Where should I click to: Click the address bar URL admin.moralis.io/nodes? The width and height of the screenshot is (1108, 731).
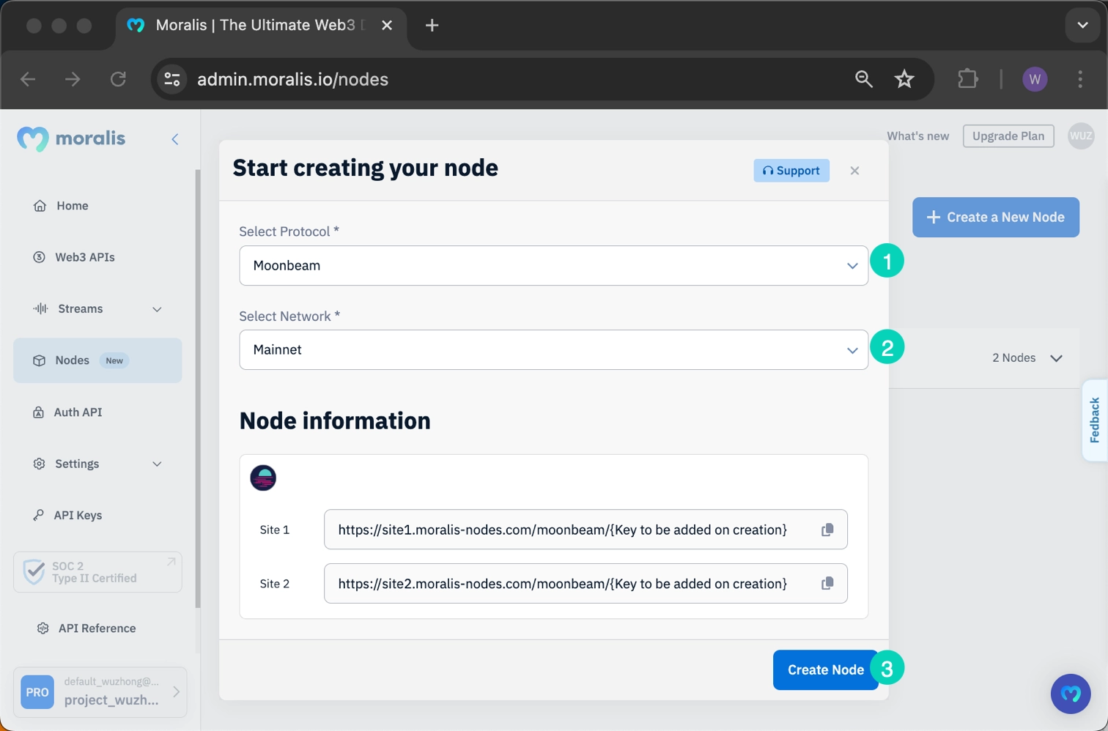(x=292, y=79)
